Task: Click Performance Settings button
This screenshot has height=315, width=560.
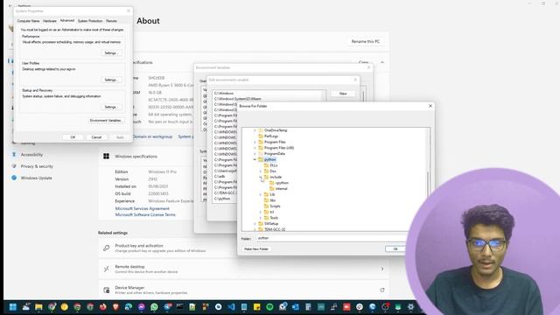Action: (x=111, y=52)
